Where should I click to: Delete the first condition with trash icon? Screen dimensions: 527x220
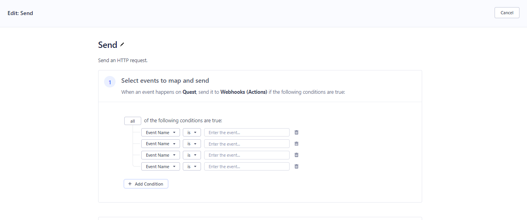pos(296,133)
